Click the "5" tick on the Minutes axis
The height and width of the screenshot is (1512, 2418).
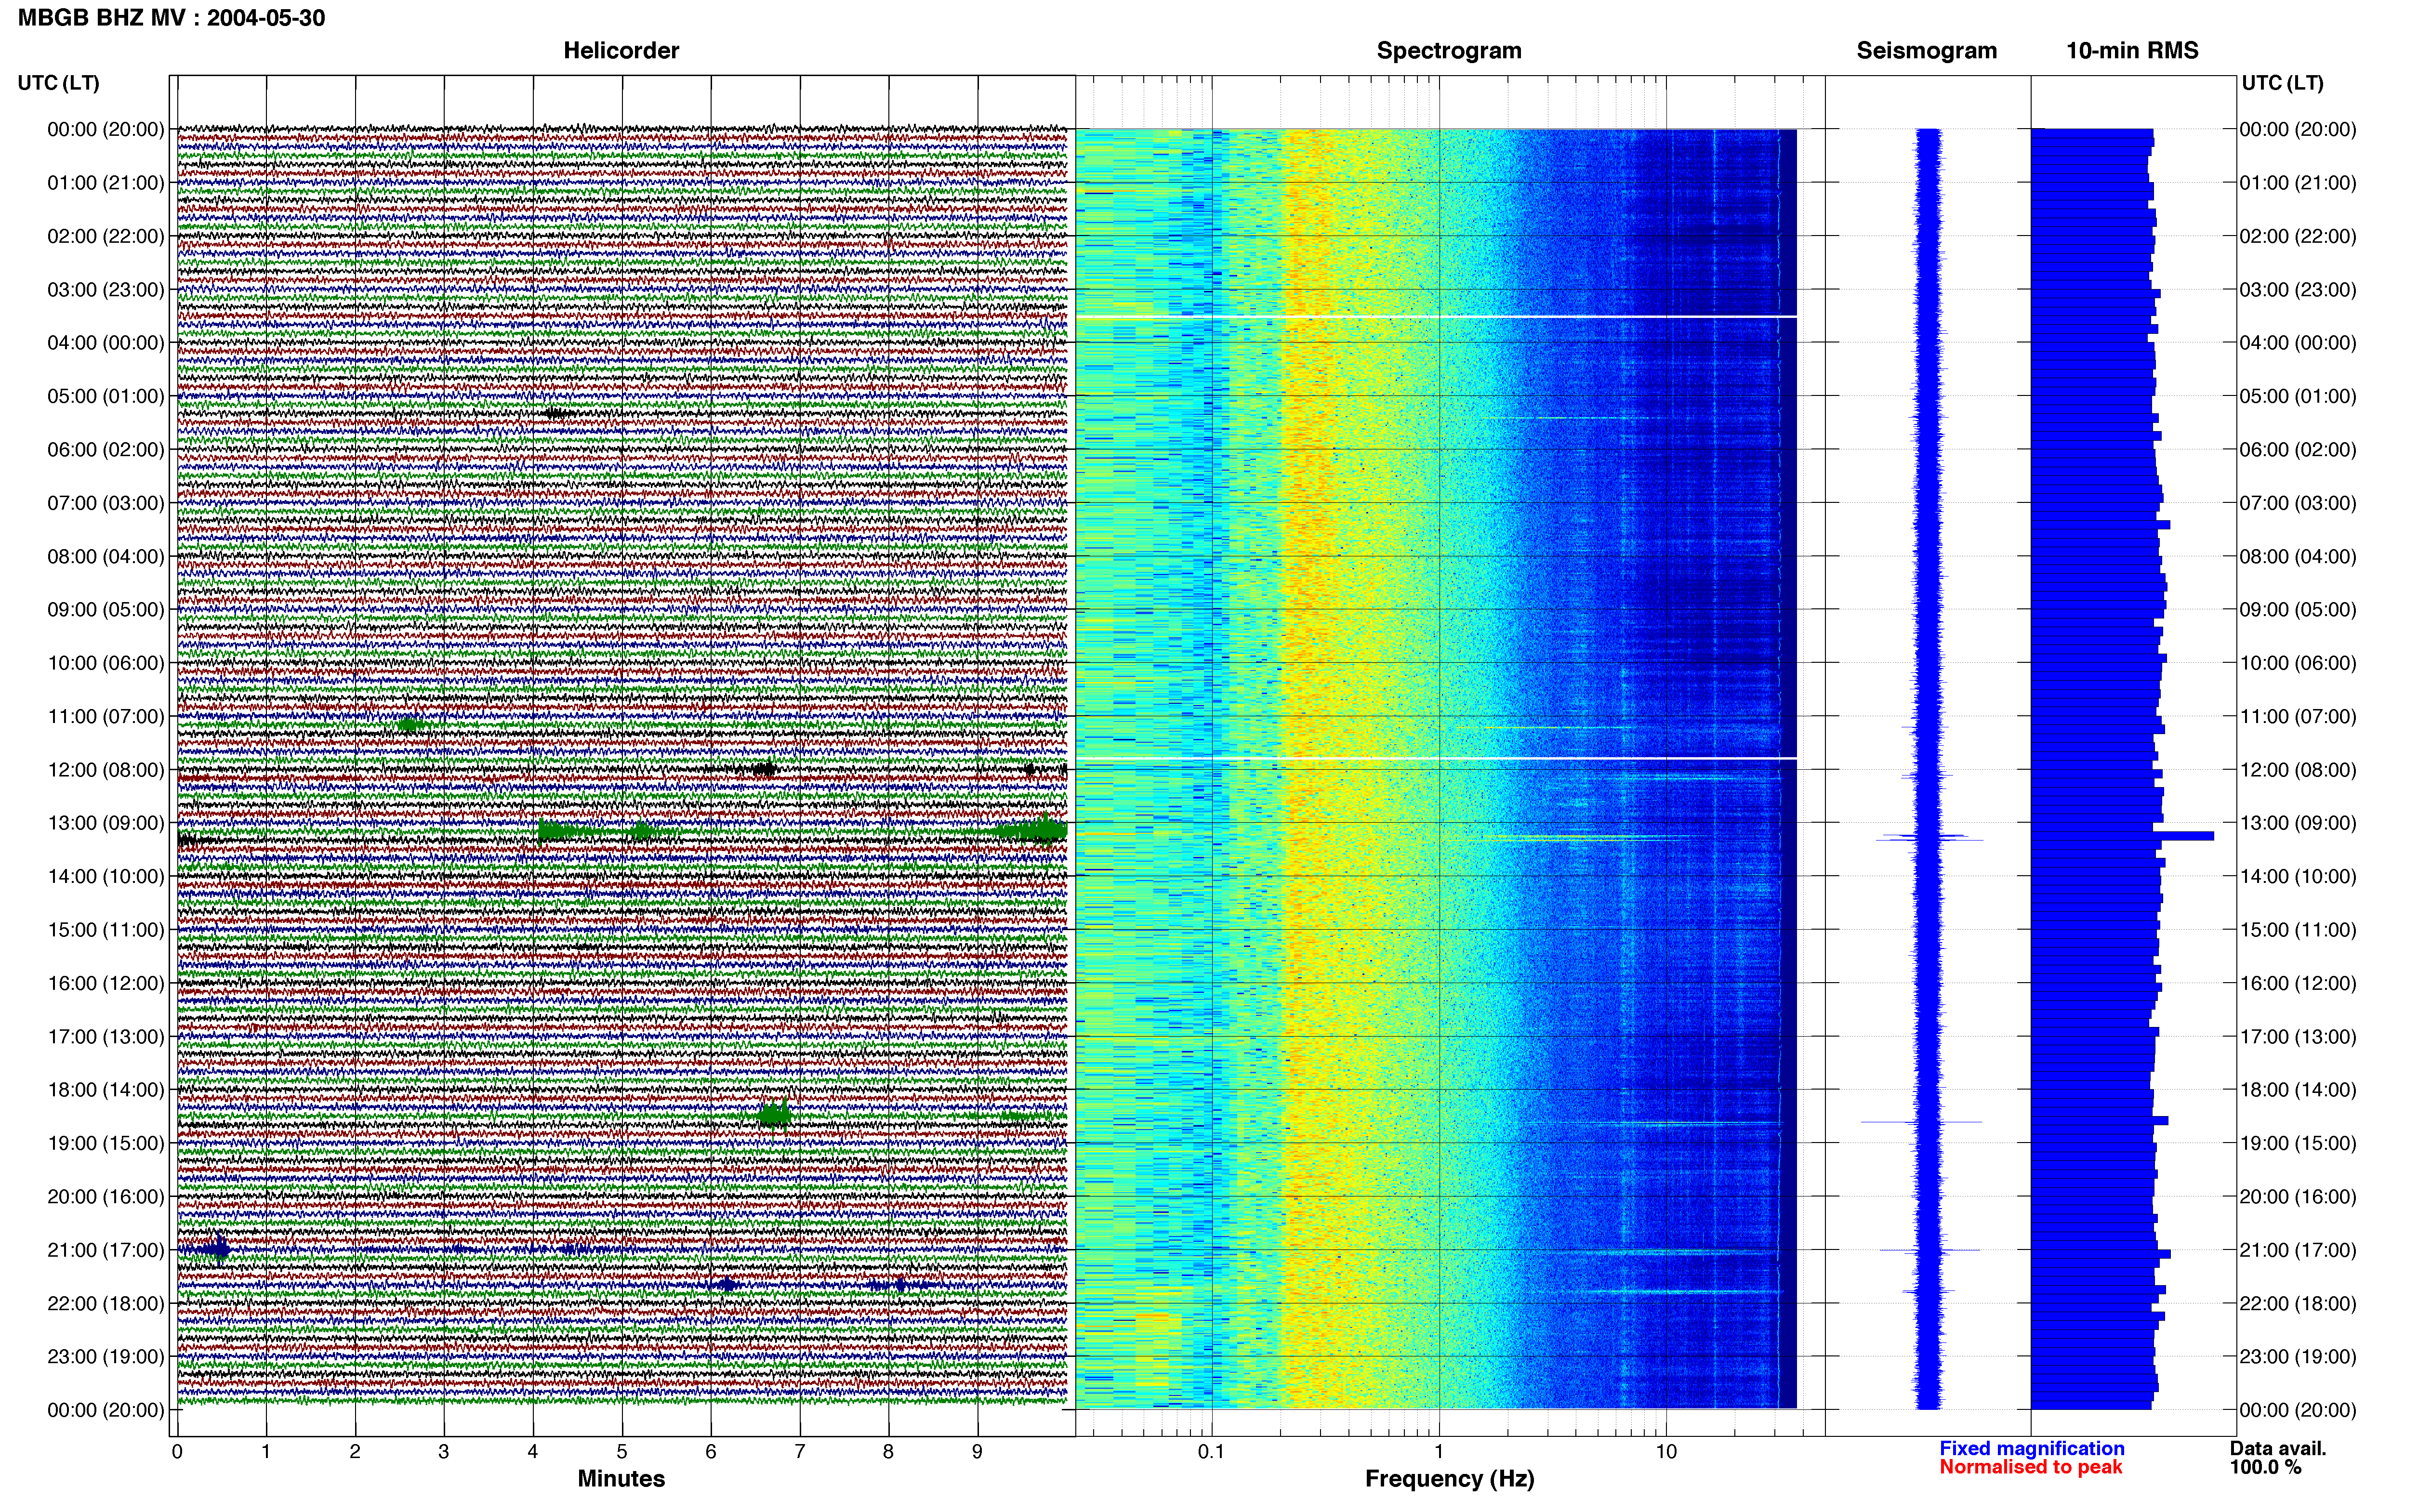point(622,1452)
